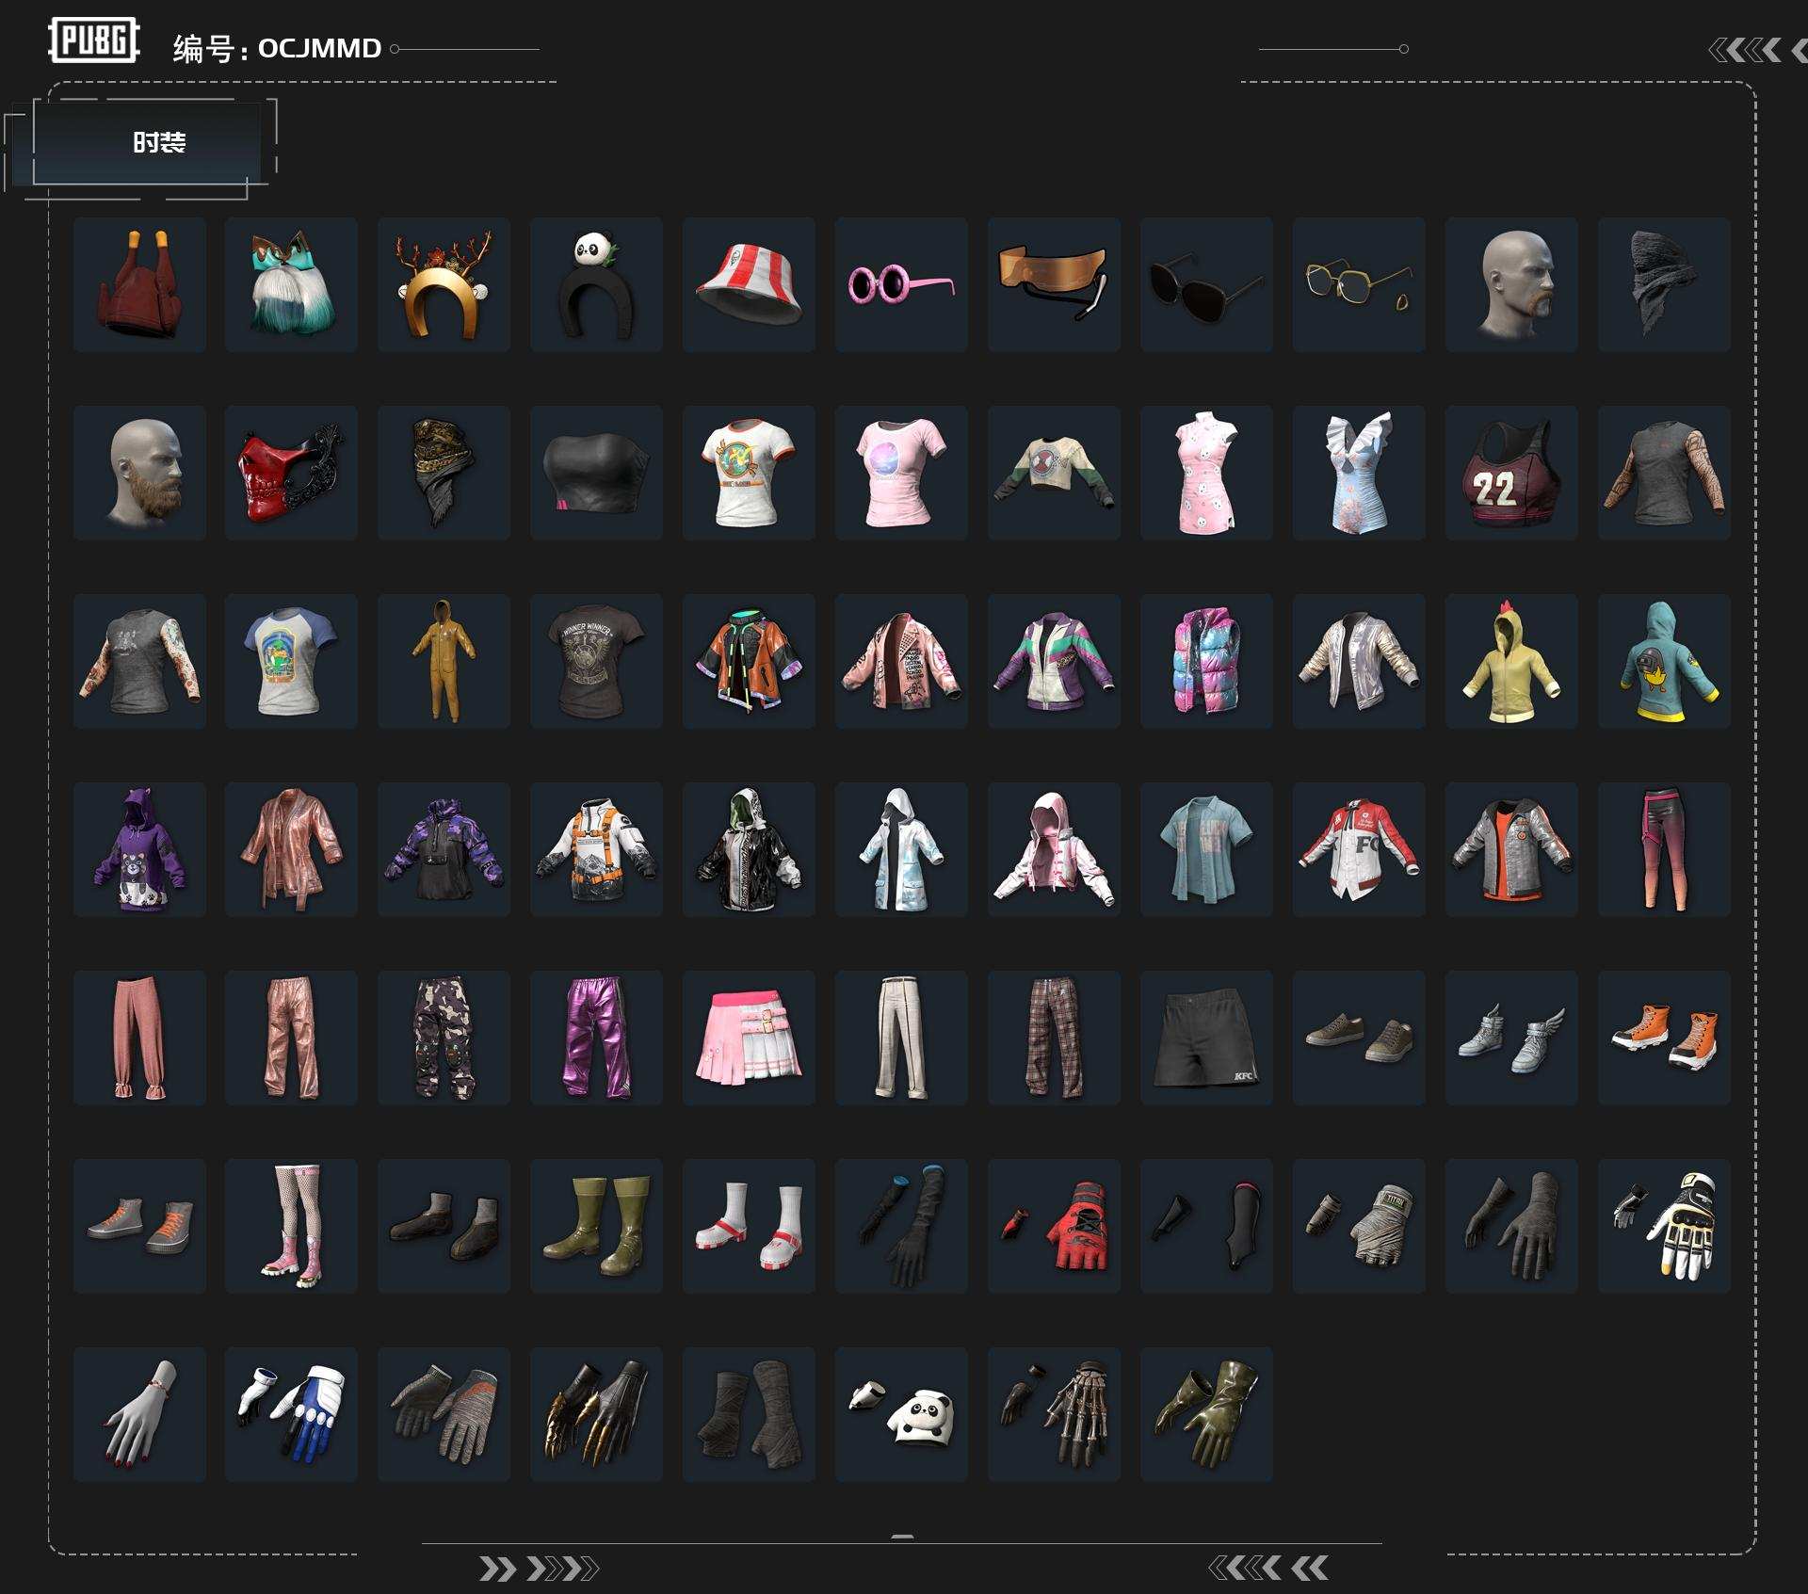Select the purple camo jacket
1808x1594 pixels.
click(x=444, y=849)
